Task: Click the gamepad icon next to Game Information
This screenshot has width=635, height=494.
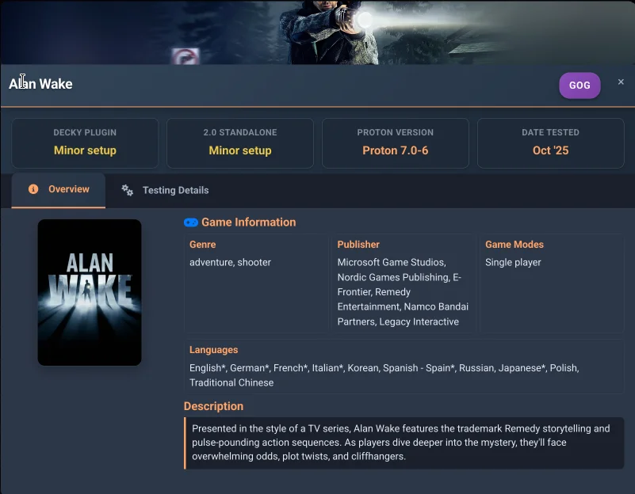Action: [189, 222]
